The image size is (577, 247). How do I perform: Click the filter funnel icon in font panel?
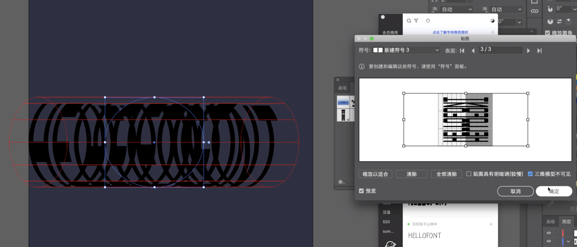(x=416, y=21)
